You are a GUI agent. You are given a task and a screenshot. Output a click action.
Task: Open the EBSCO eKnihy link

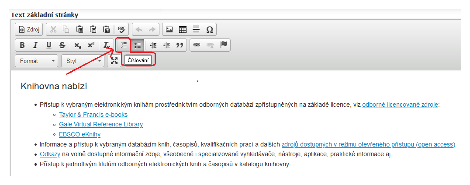[x=80, y=134]
